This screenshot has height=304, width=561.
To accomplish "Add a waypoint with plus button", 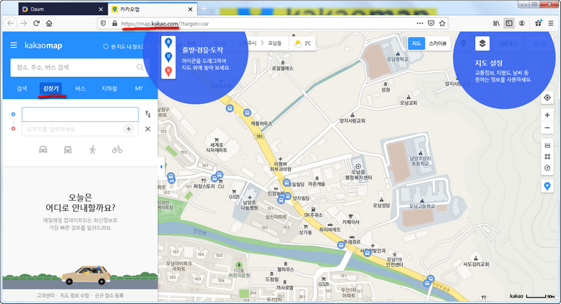I will point(129,129).
